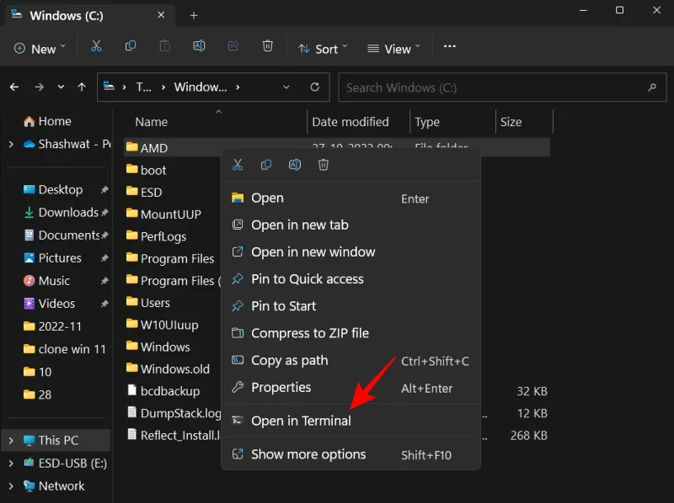Open the View dropdown
Image resolution: width=674 pixels, height=503 pixels.
coord(393,49)
